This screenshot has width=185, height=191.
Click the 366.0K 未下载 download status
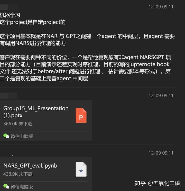coord(18,124)
